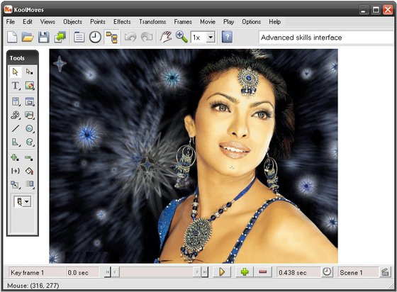
Task: Select the circle shape tool
Action: 29,128
